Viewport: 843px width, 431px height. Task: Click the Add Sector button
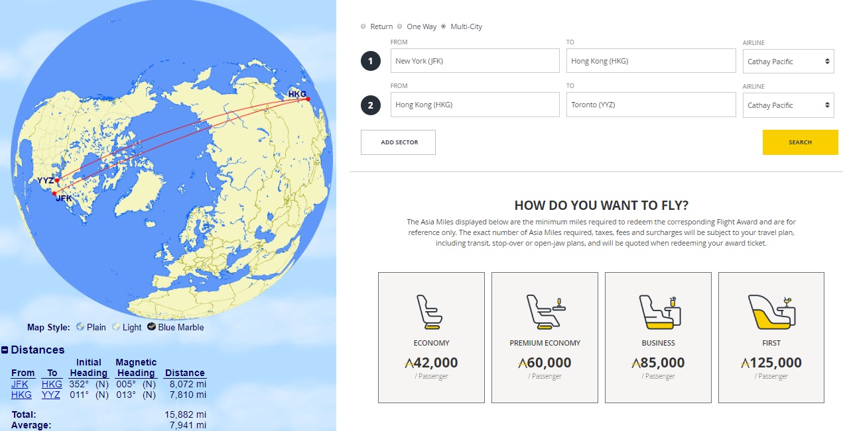398,142
